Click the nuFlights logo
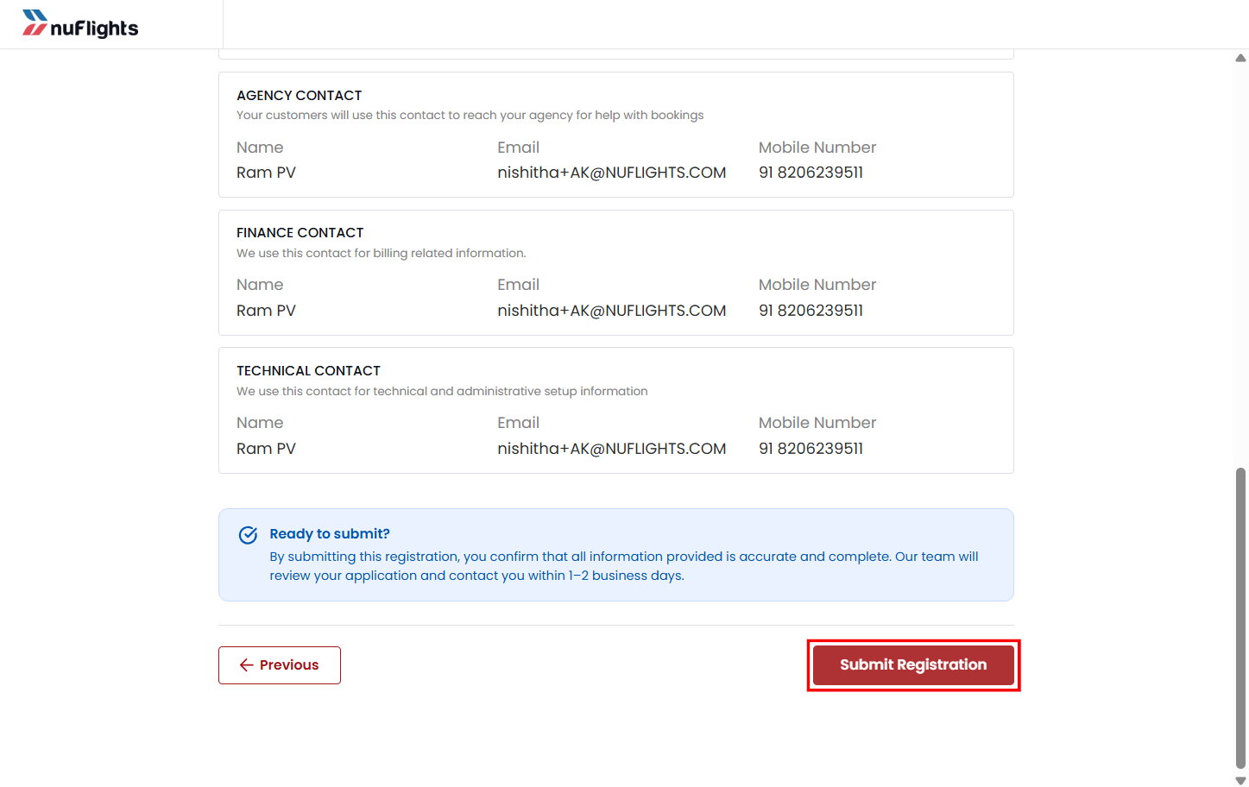This screenshot has height=787, width=1249. (80, 24)
